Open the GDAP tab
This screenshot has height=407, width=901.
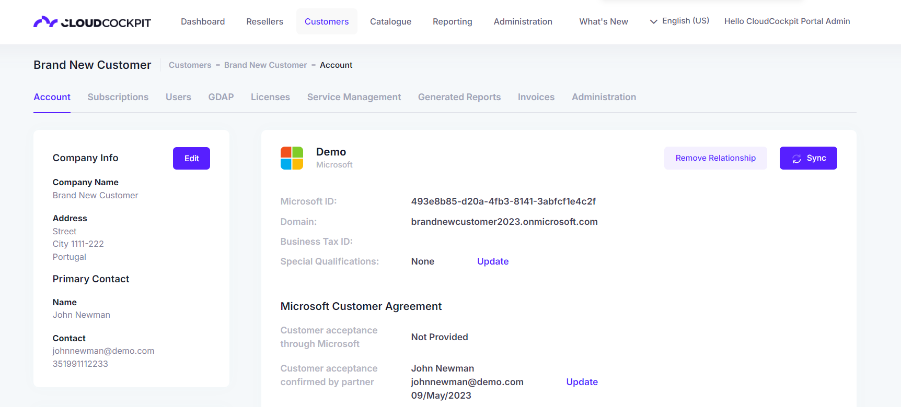click(x=221, y=97)
